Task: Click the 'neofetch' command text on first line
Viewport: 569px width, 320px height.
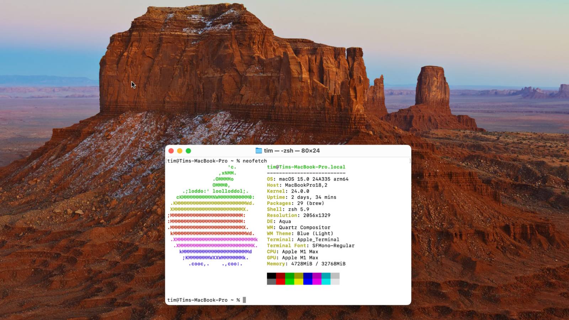Action: coord(255,161)
